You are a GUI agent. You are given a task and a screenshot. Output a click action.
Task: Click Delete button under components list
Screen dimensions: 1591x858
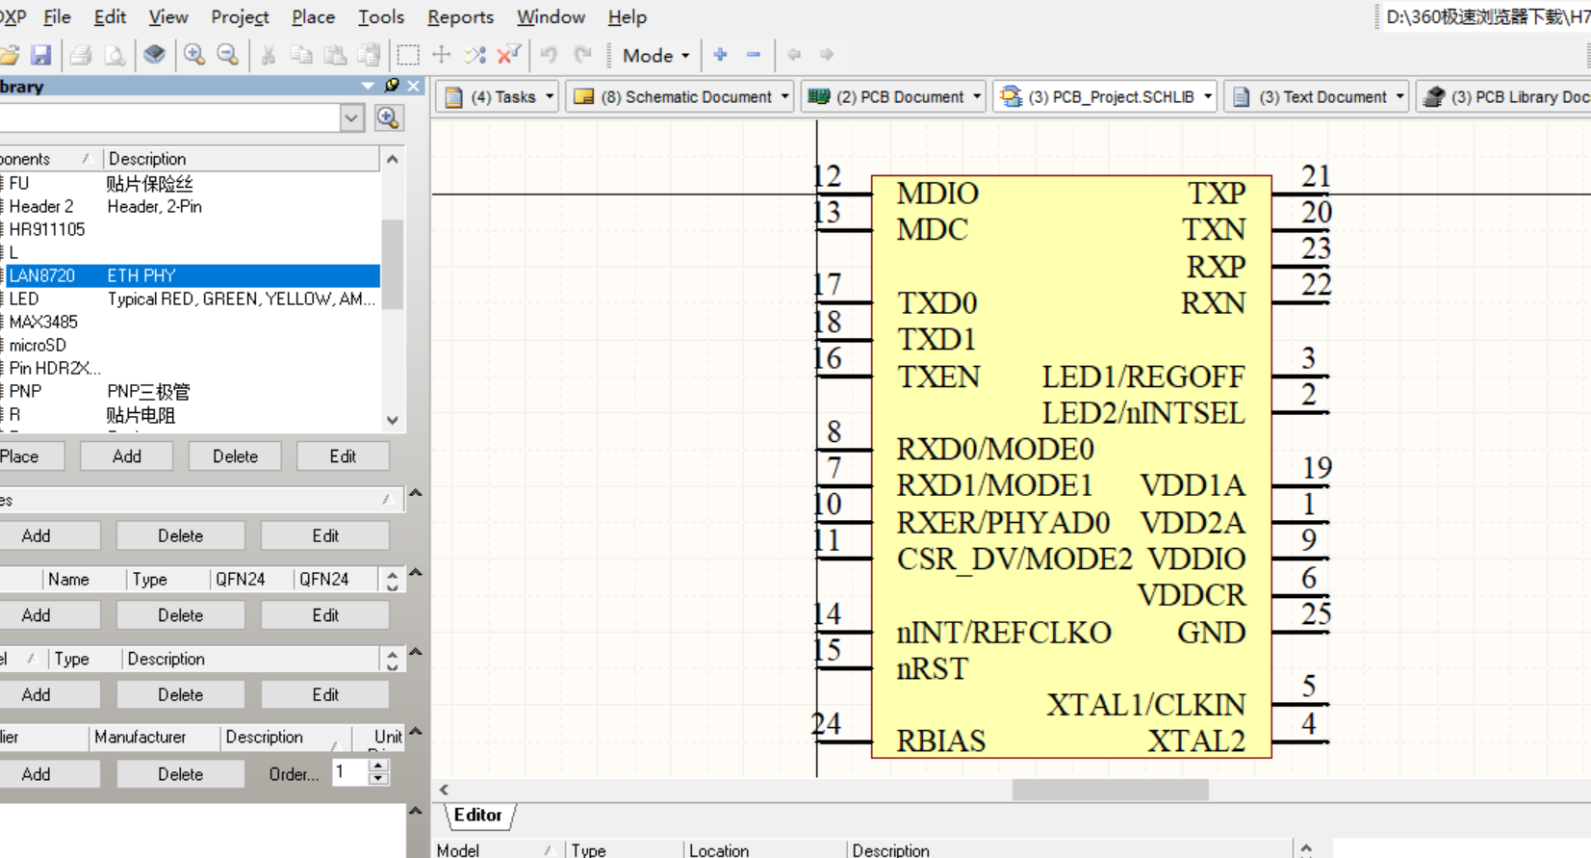(x=235, y=456)
